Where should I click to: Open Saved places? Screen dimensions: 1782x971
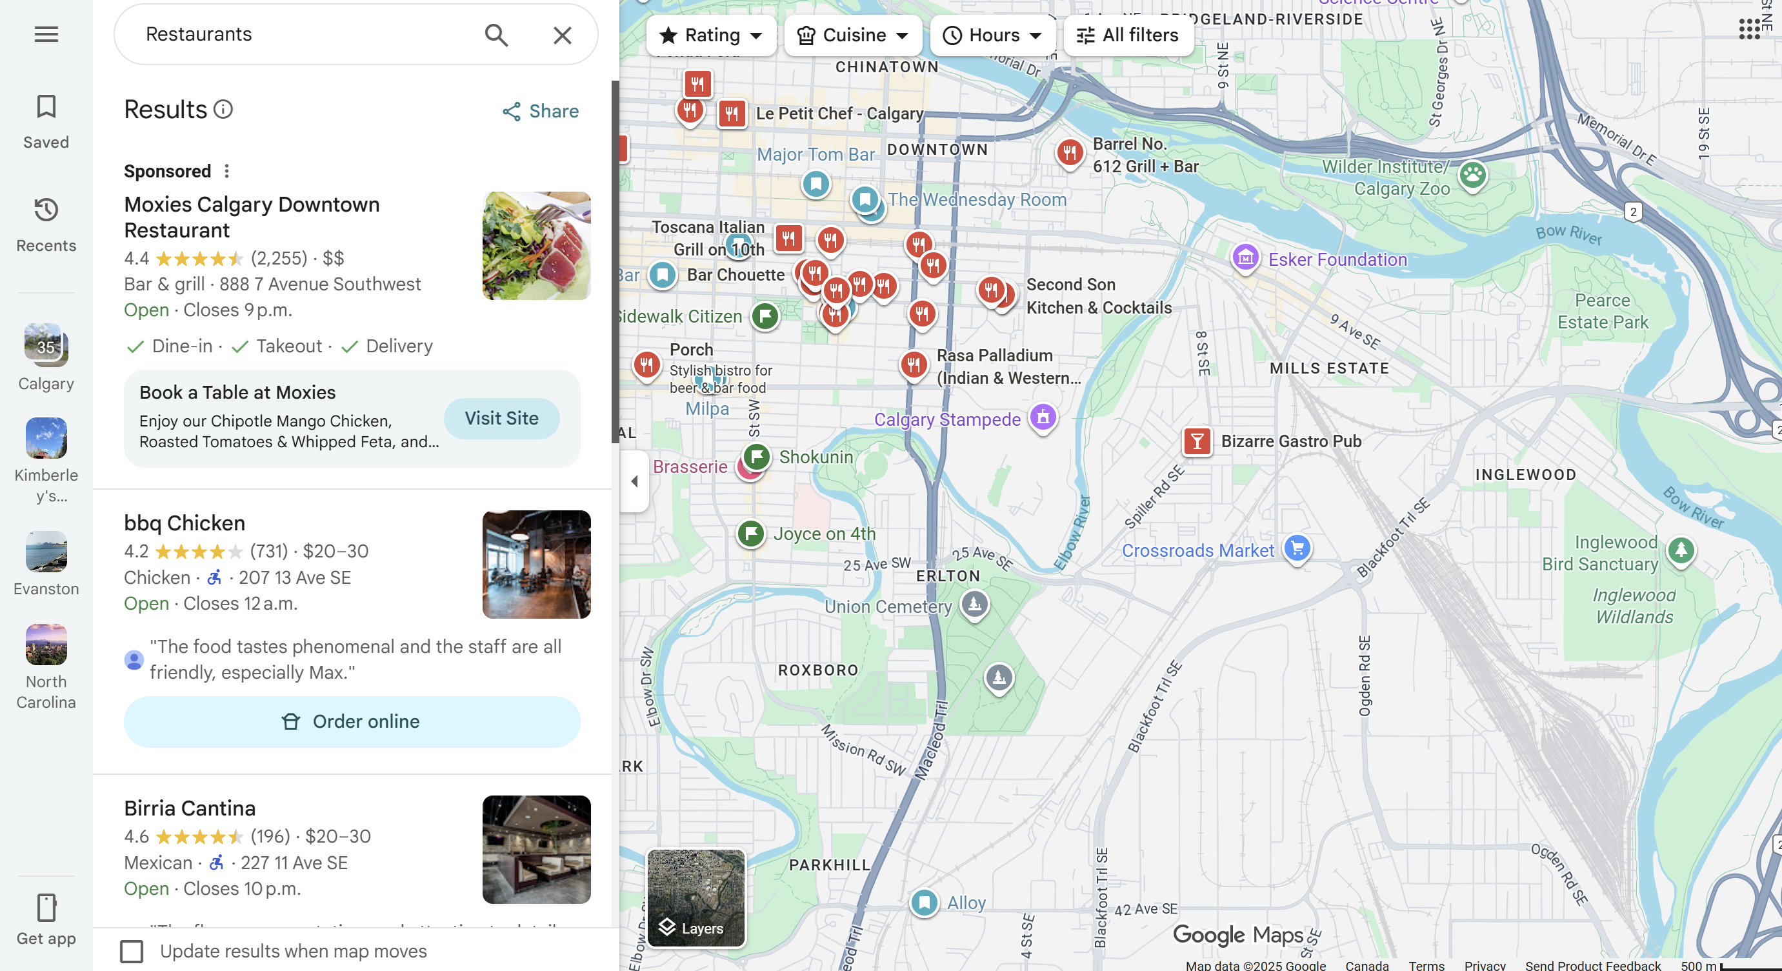[x=46, y=122]
